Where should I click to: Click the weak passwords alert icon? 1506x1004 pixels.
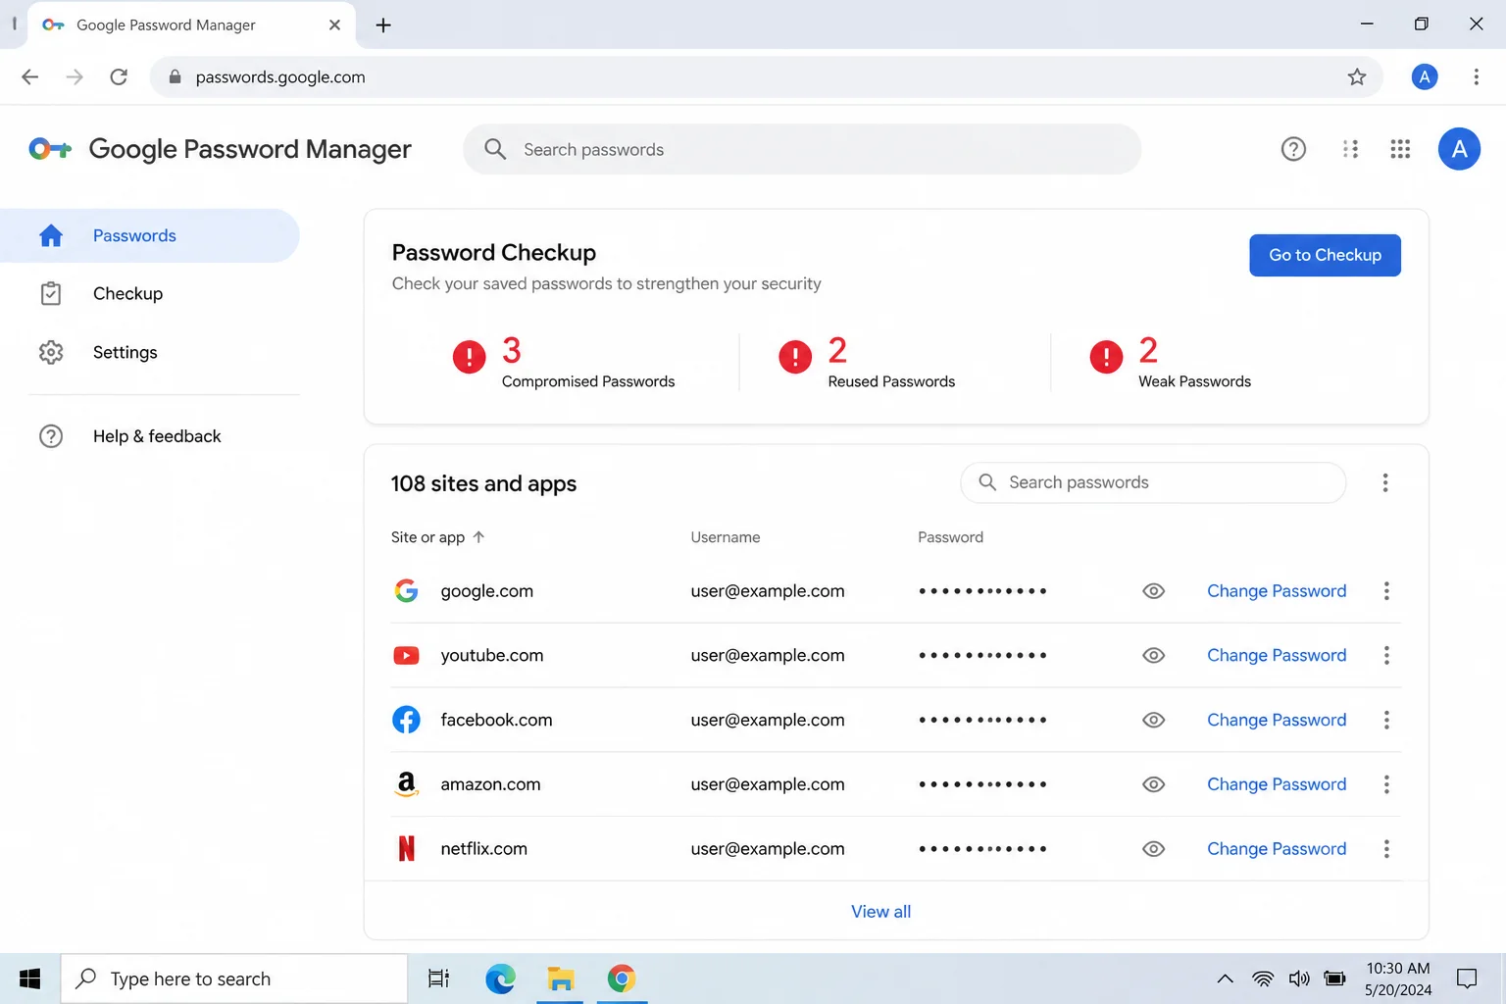click(x=1106, y=357)
